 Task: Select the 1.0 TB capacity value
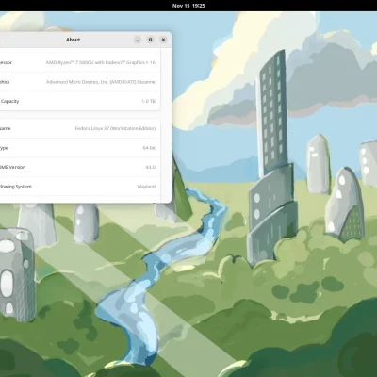point(149,101)
